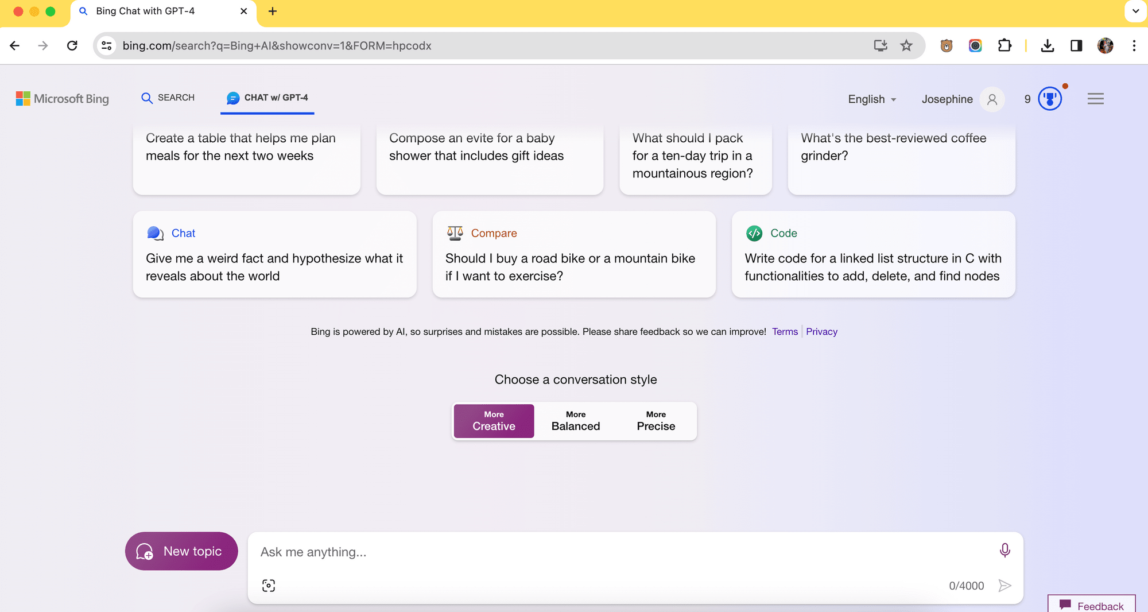Click the visual search image icon
Image resolution: width=1148 pixels, height=612 pixels.
tap(269, 585)
